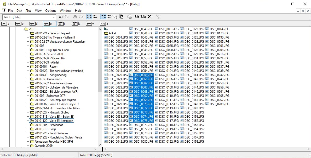Select file DSC_0289.JPG
Image resolution: width=311 pixels, height=158 pixels.
pos(218,104)
